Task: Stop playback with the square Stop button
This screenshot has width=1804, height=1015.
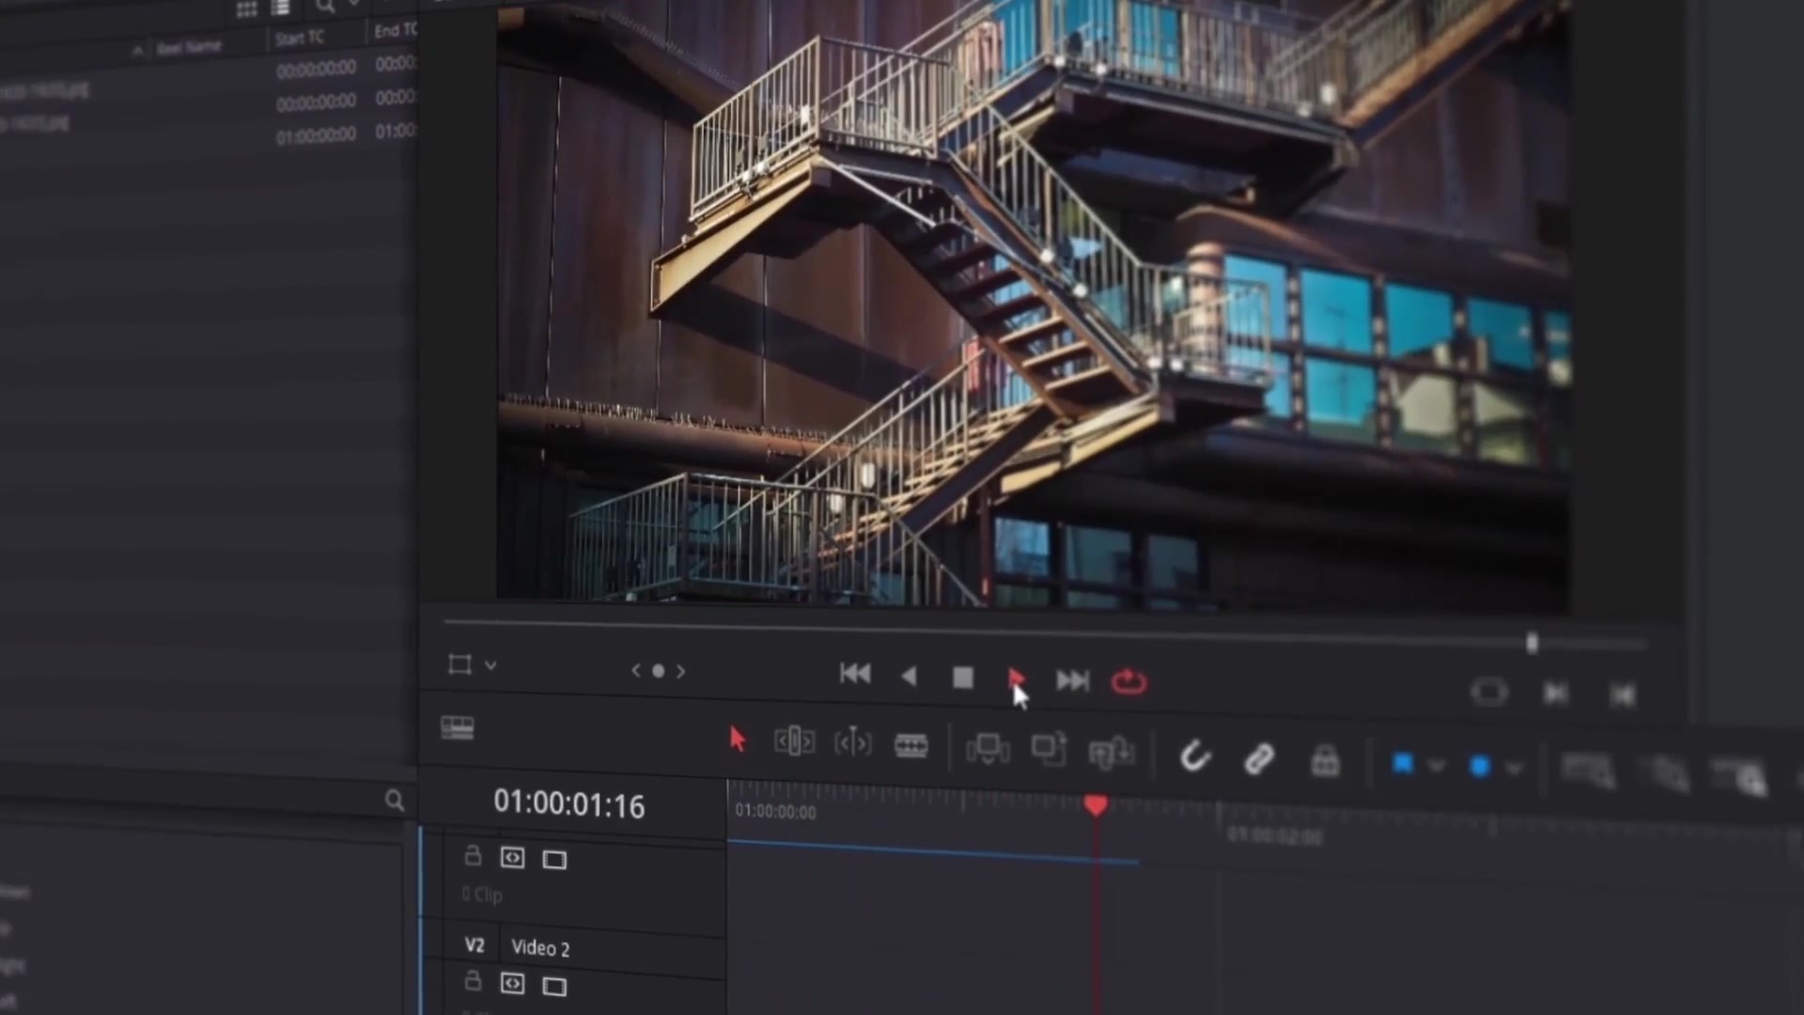Action: (963, 678)
